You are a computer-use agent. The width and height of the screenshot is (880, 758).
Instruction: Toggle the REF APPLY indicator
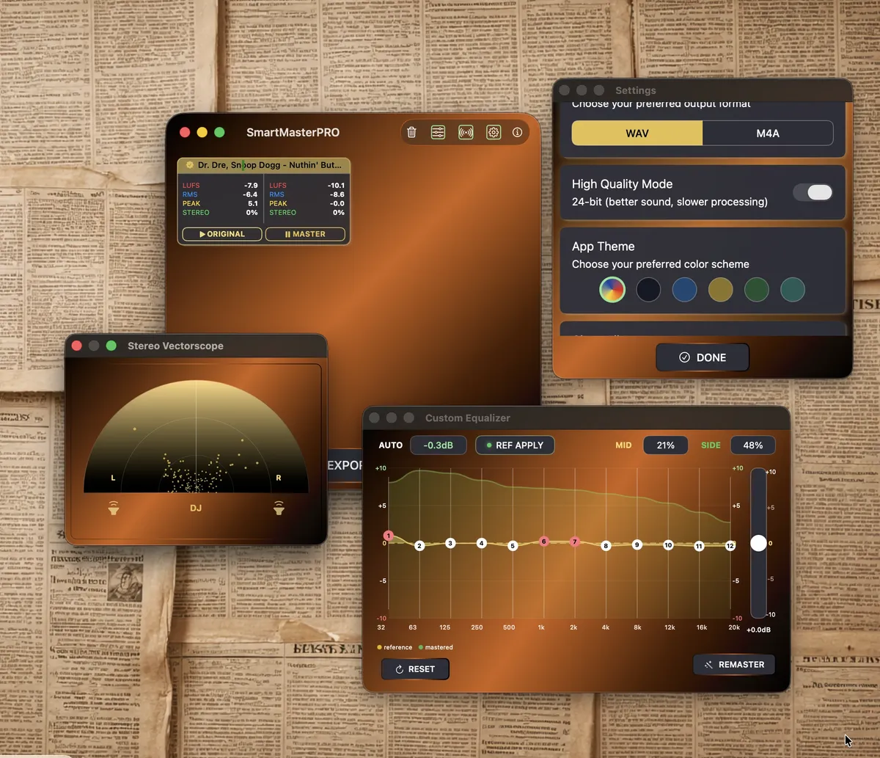click(x=515, y=445)
